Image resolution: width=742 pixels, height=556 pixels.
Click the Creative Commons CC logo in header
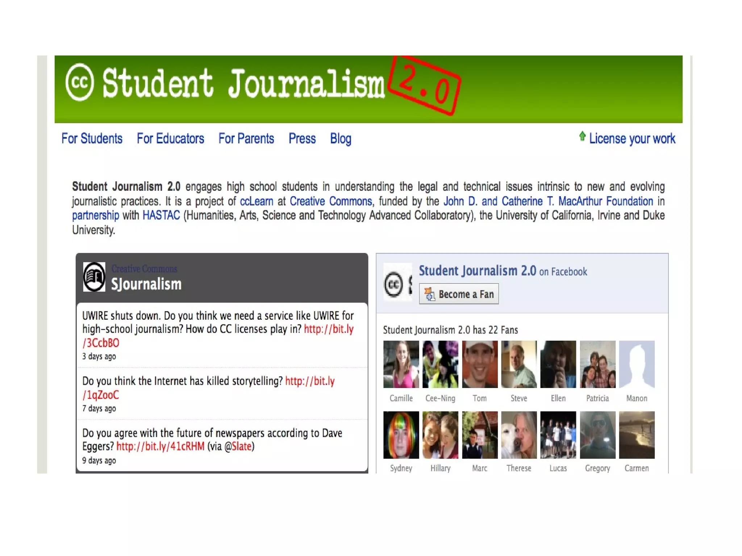coord(80,82)
